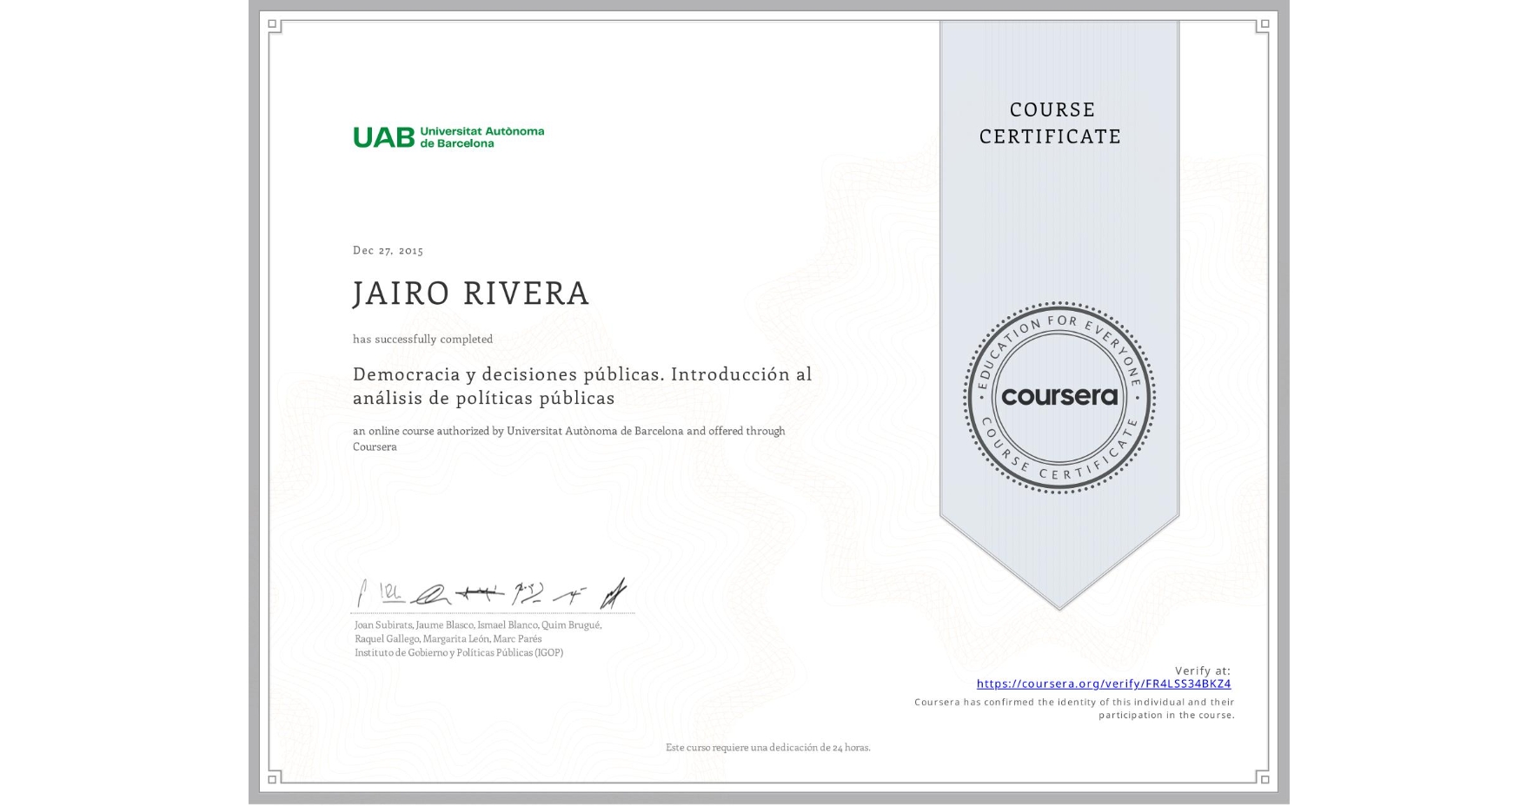
Task: Click the course title 'Democracia y decisiones públicas'
Action: click(582, 386)
